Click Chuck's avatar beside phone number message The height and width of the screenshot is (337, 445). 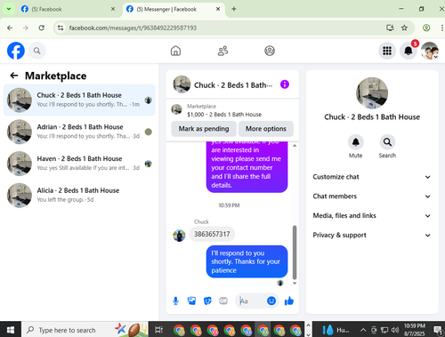coord(179,236)
